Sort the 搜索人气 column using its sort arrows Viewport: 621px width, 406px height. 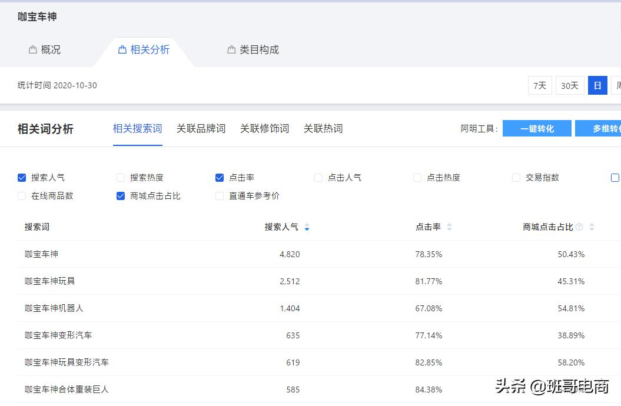[x=307, y=226]
